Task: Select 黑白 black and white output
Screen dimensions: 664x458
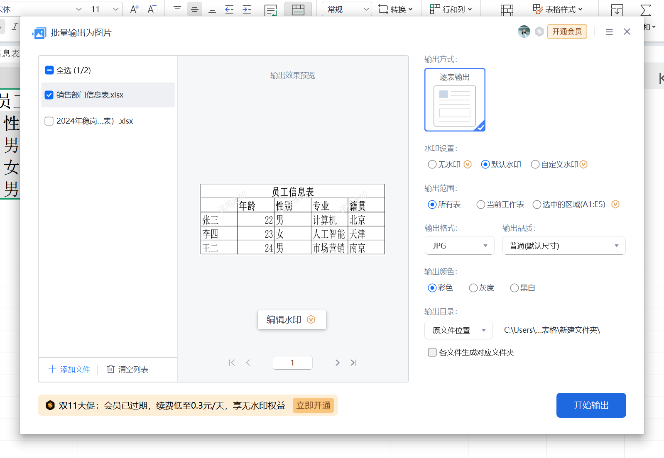Action: click(x=515, y=288)
